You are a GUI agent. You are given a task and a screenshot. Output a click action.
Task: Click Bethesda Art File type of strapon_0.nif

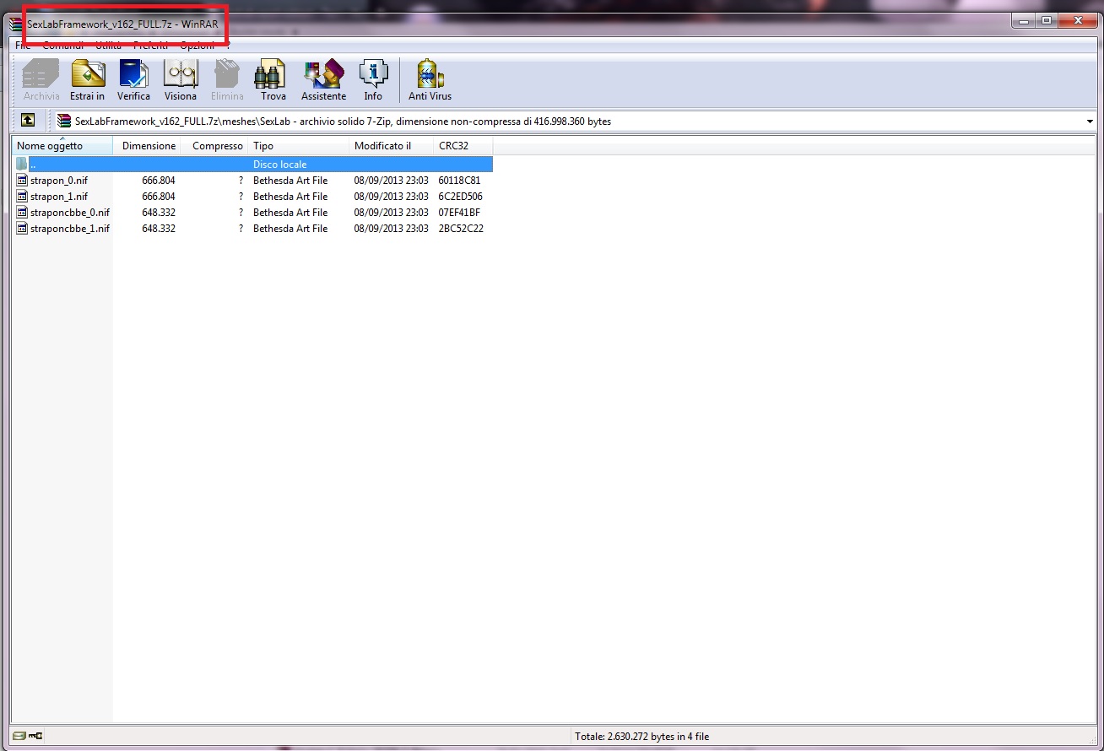(290, 181)
